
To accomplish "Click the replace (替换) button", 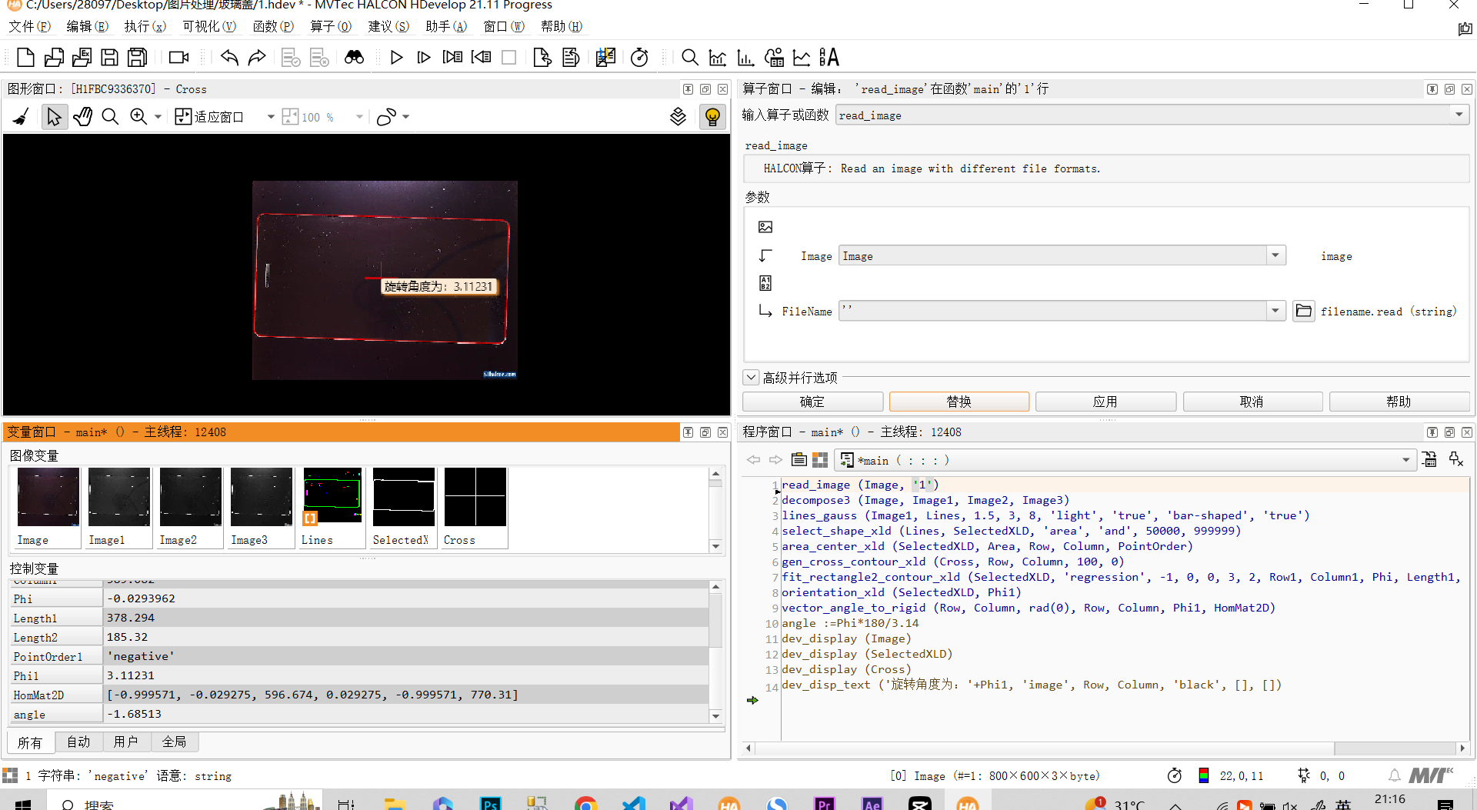I will [x=959, y=402].
